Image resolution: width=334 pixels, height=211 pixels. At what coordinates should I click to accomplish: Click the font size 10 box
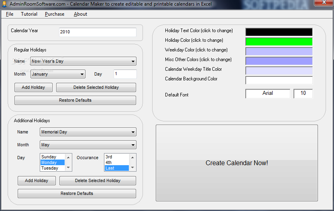pyautogui.click(x=303, y=94)
